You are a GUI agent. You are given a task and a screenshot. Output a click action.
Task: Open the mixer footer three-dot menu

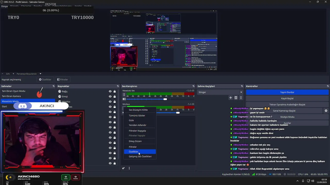click(129, 168)
